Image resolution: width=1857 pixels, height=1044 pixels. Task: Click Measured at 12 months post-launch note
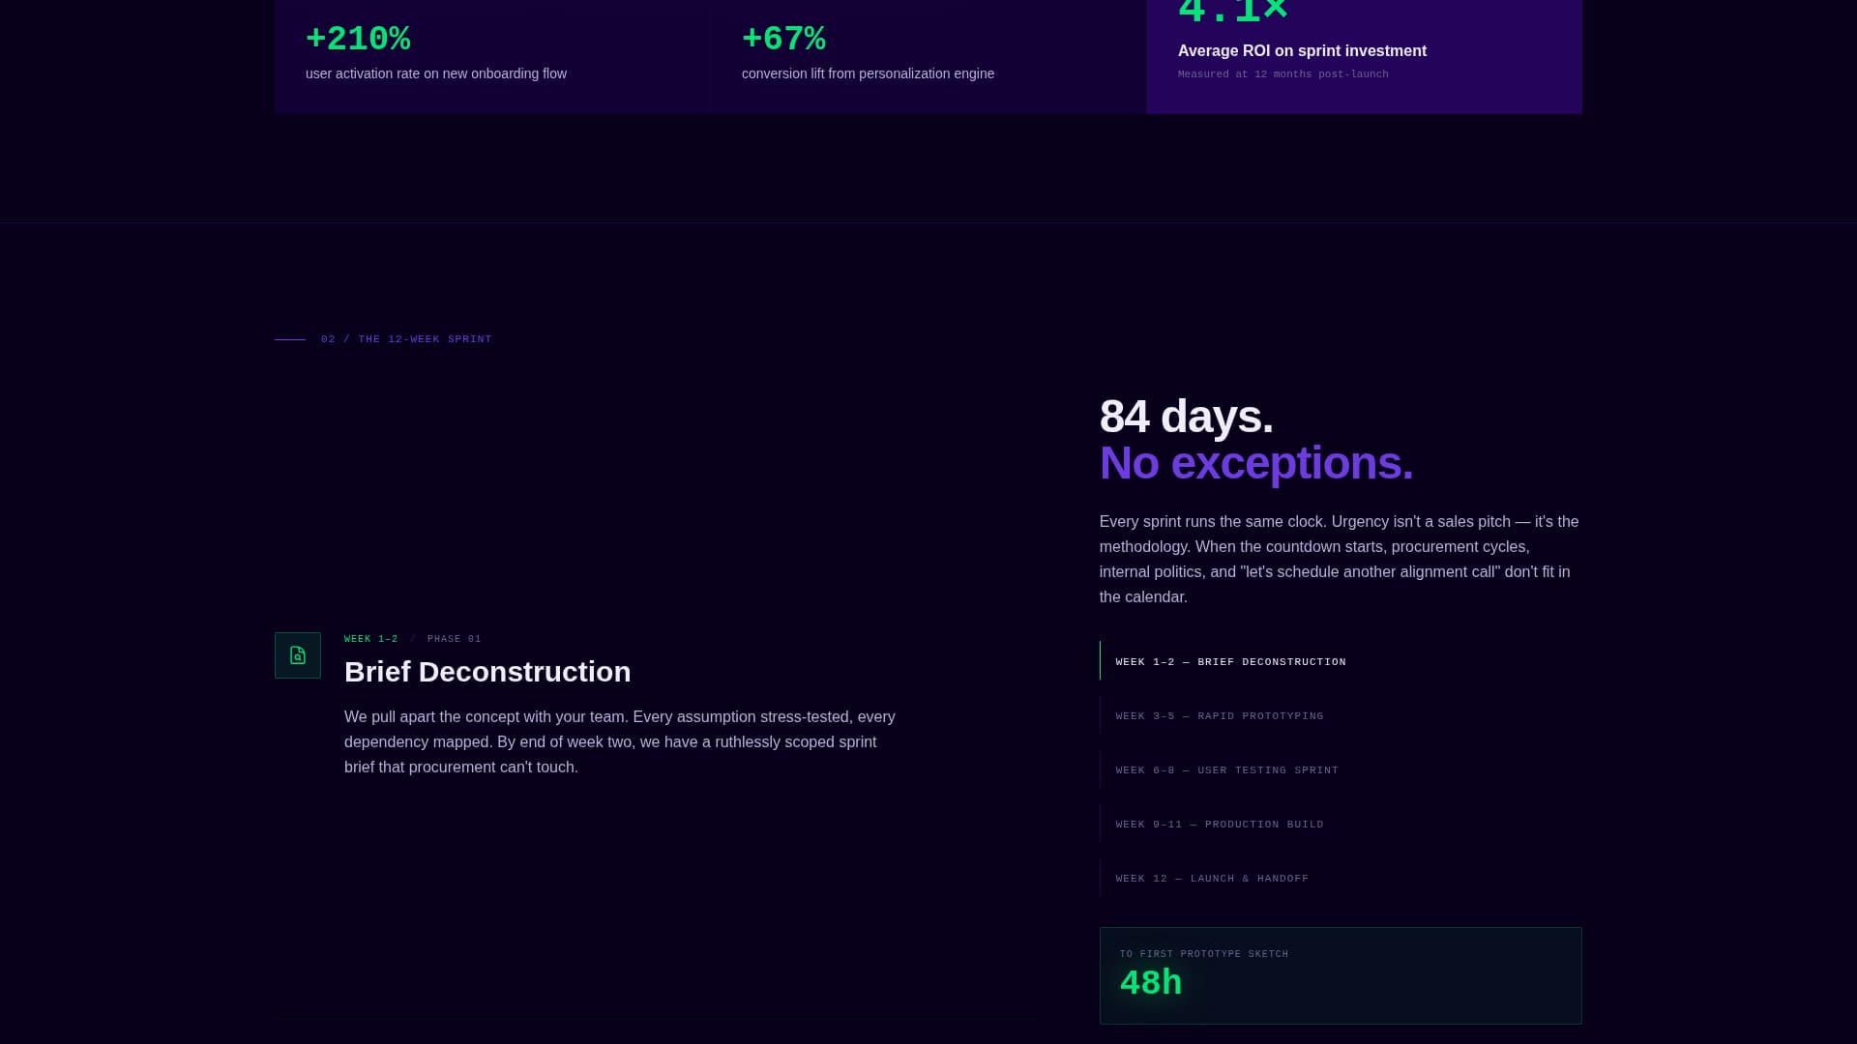[x=1282, y=73]
